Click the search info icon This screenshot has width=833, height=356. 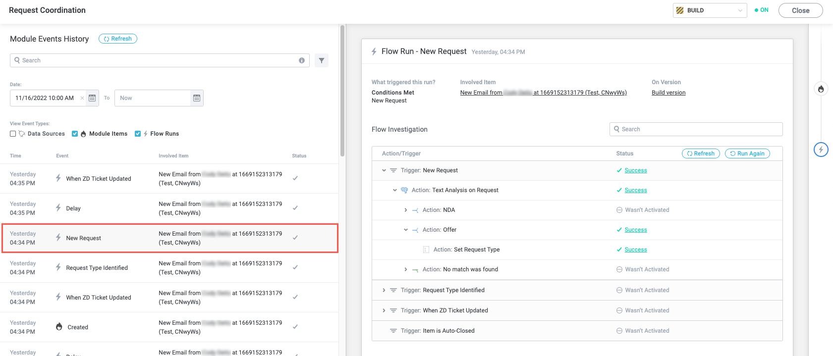[x=302, y=60]
